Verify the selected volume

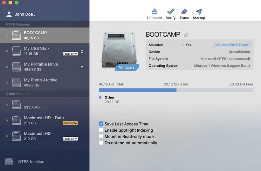[x=171, y=14]
